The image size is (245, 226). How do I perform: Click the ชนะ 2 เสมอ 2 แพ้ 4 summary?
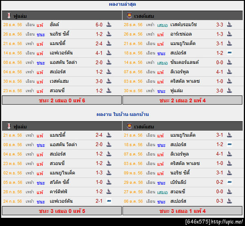click(183, 100)
